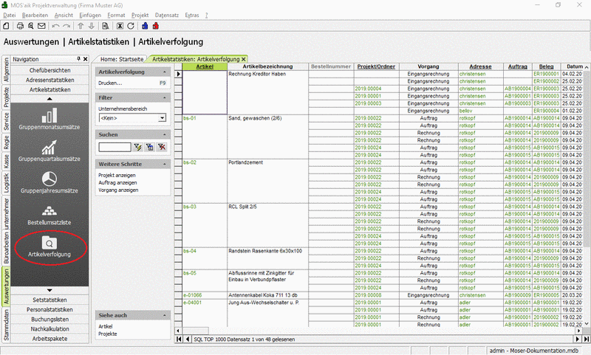Sort by Projekt/Ordner column header
This screenshot has width=591, height=355.
(x=376, y=66)
